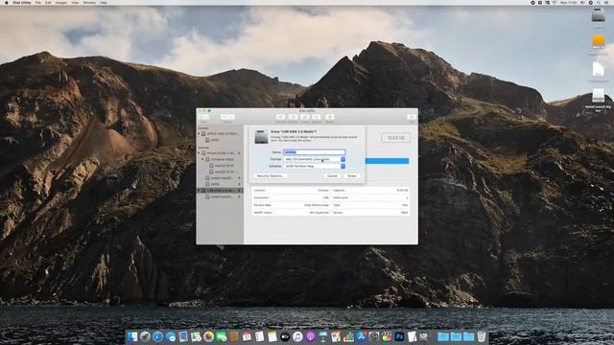The width and height of the screenshot is (614, 345).
Task: Click the Security Options button
Action: [x=270, y=176]
